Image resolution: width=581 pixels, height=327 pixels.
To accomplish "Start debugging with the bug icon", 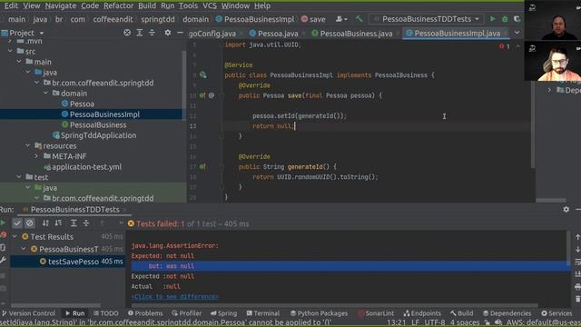I will click(505, 19).
